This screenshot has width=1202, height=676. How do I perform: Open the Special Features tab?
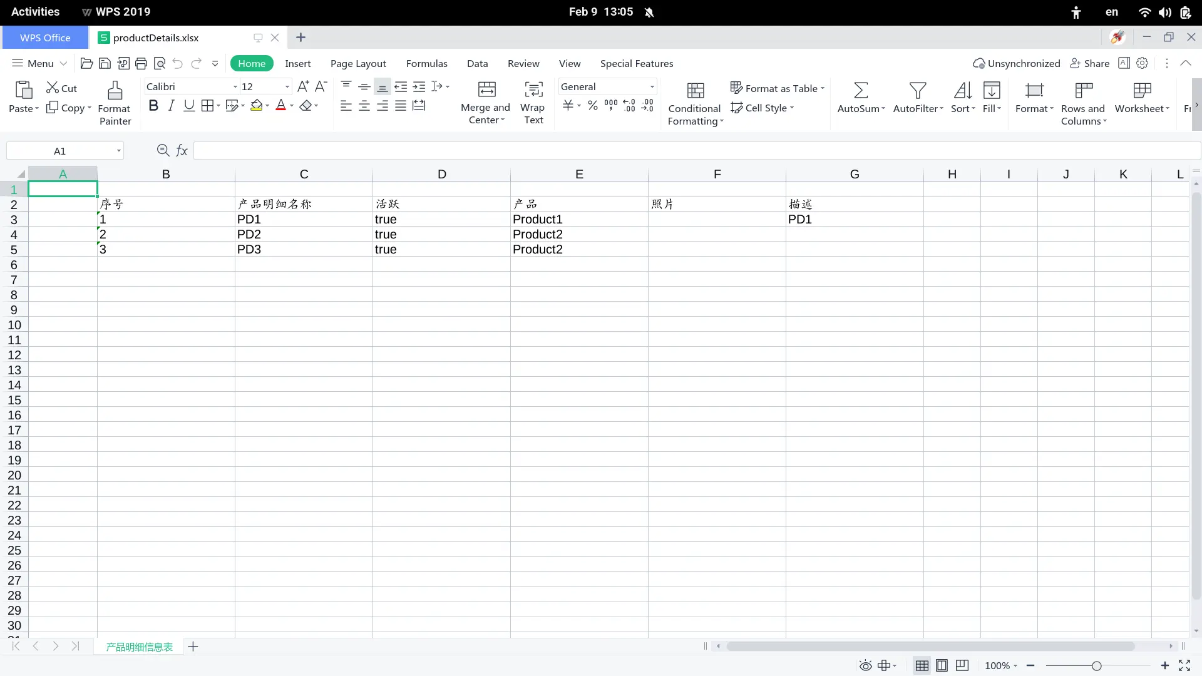click(637, 63)
